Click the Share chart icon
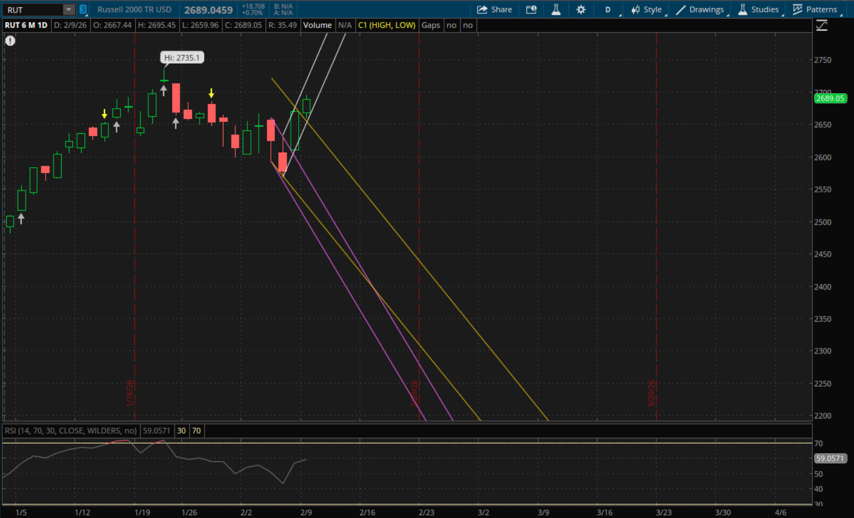This screenshot has height=518, width=854. pyautogui.click(x=494, y=10)
